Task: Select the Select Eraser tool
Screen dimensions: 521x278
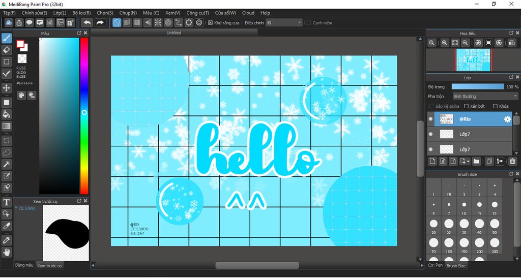Action: [6, 188]
